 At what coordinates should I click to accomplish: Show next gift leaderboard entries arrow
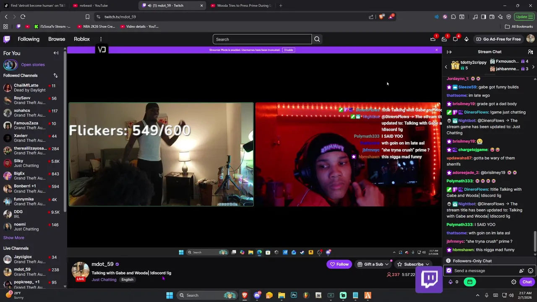click(x=533, y=67)
